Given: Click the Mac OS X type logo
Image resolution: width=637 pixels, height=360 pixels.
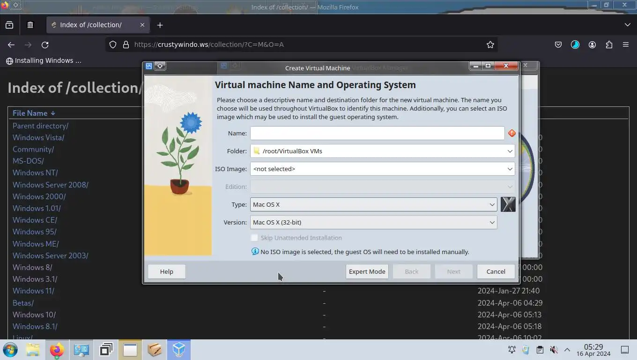Looking at the screenshot, I should (x=508, y=204).
